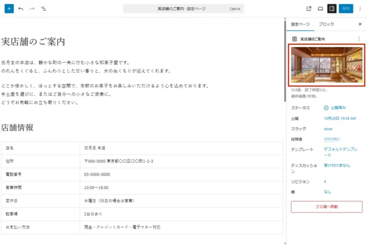The width and height of the screenshot is (367, 245).
Task: Click the store slug link
Action: (x=327, y=128)
